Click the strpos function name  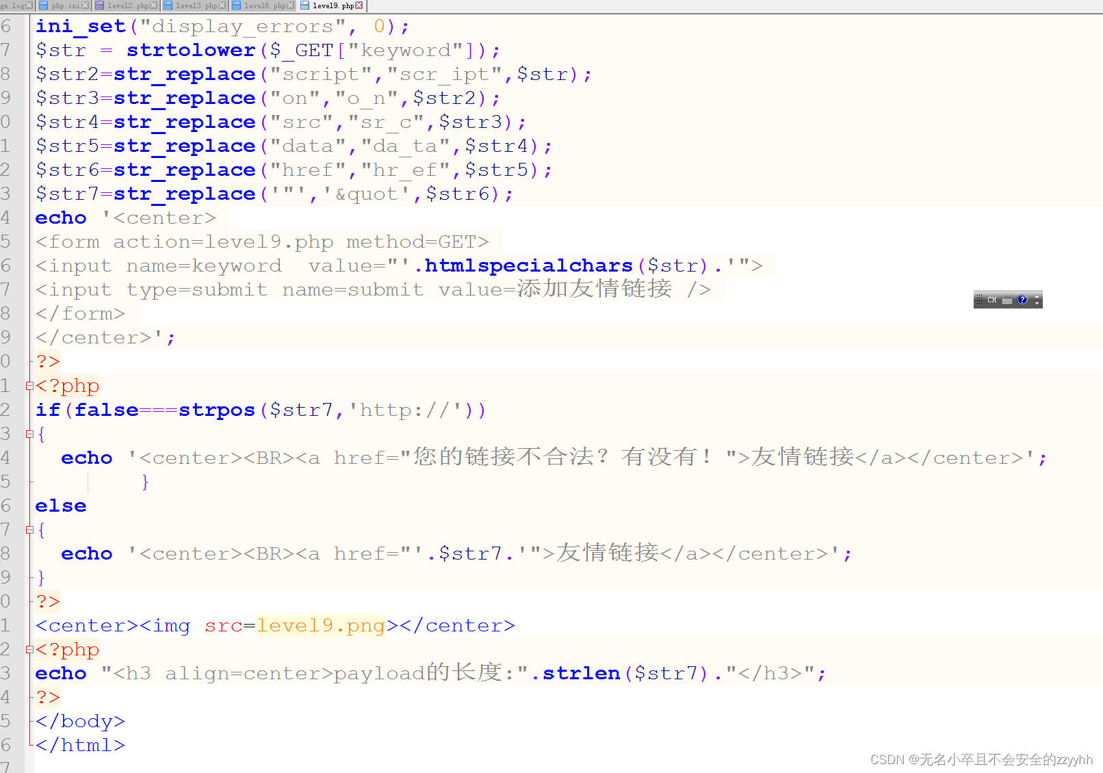pyautogui.click(x=217, y=410)
